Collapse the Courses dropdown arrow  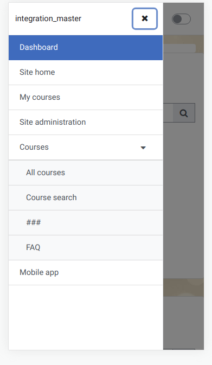coord(143,148)
